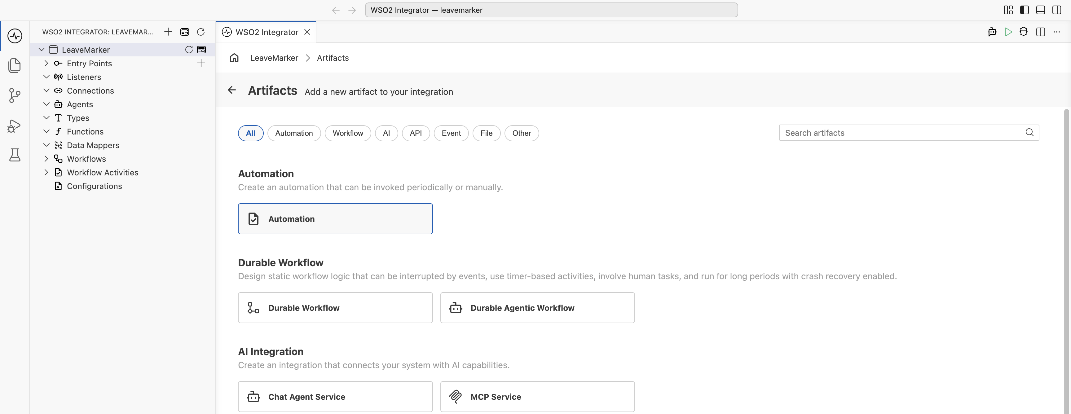Open overview icon on LeaveMarker row
Screen dimensions: 1071x414
tap(202, 50)
